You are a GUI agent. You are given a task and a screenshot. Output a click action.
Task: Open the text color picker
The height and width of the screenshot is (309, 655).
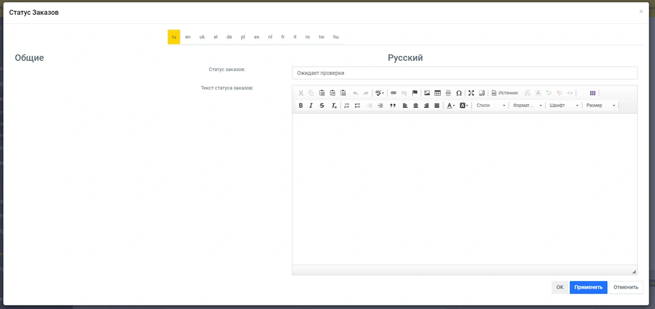pos(450,106)
